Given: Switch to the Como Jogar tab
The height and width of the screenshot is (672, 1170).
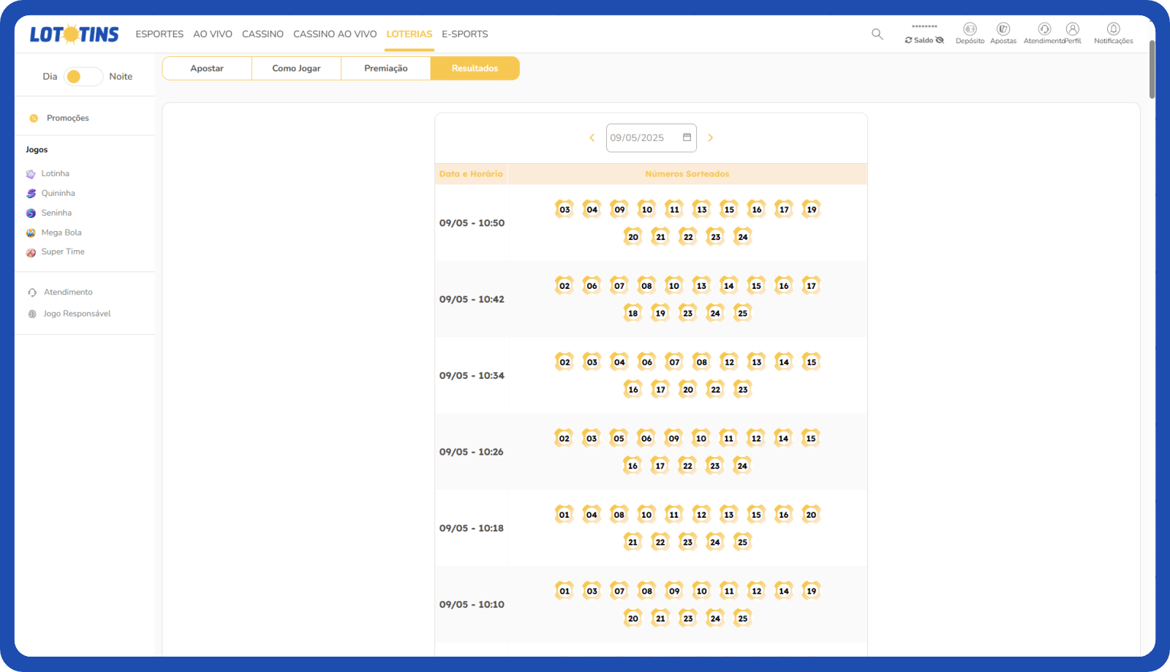Looking at the screenshot, I should point(296,69).
